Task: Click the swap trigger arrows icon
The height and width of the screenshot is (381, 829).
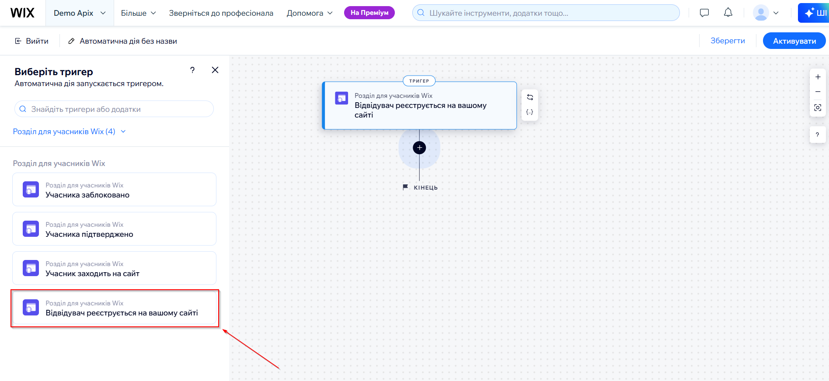Action: [529, 97]
